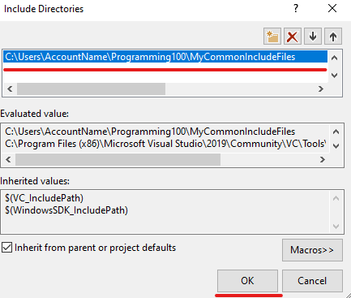Screen dimensions: 351x298
Task: Click Evaluated value horizontal scroll right arrow
Action: point(322,159)
